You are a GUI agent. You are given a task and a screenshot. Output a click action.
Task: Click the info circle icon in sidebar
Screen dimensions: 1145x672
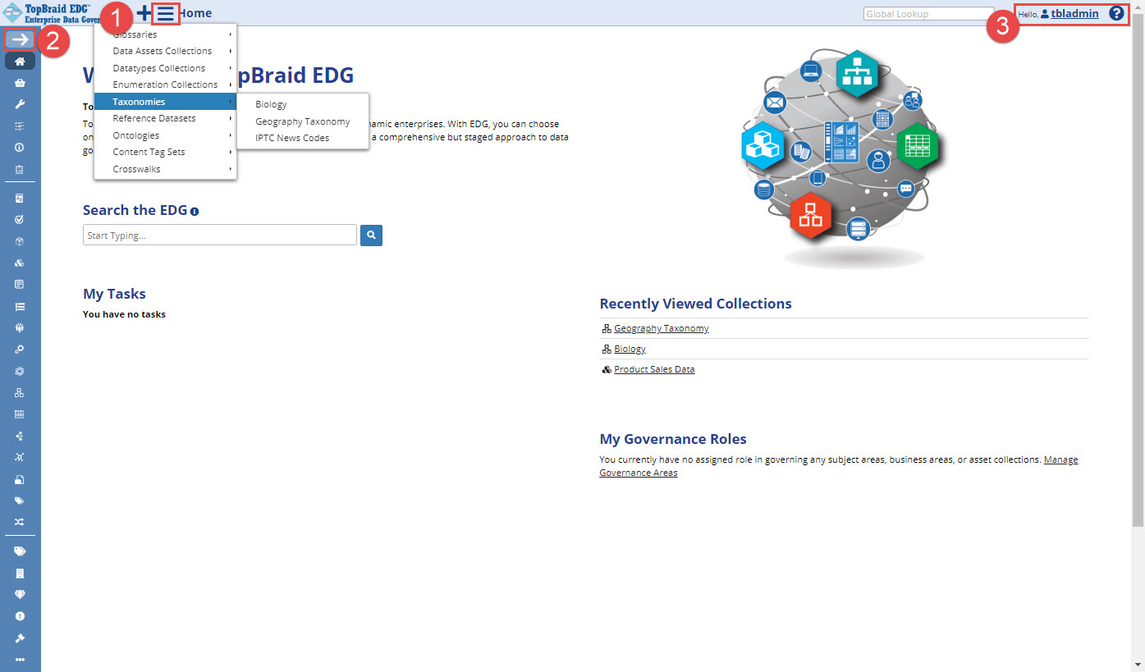20,148
